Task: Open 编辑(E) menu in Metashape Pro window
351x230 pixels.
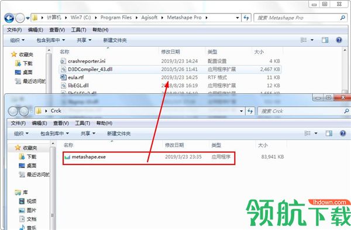Action: (35, 30)
